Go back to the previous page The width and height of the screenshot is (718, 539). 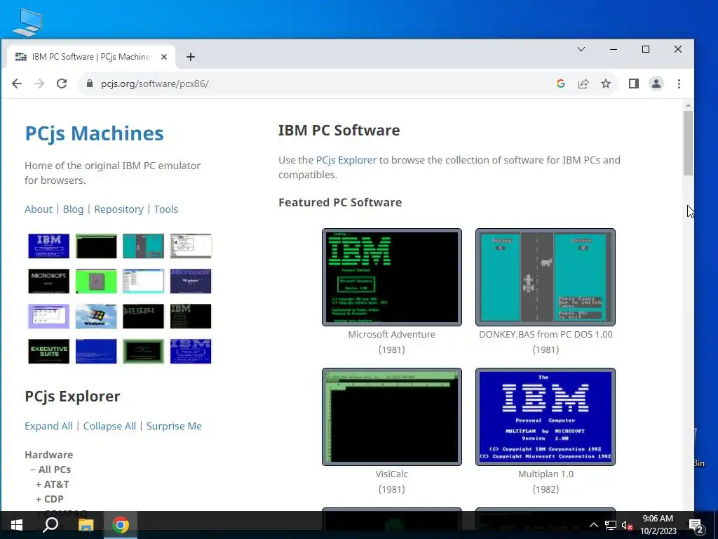pyautogui.click(x=17, y=84)
